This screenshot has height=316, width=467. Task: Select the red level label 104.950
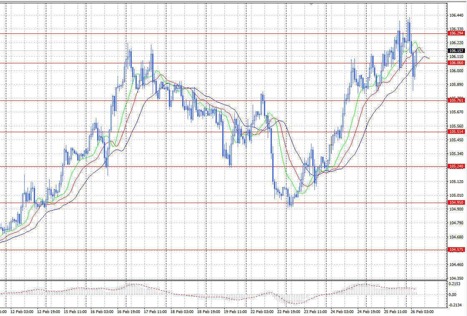456,203
